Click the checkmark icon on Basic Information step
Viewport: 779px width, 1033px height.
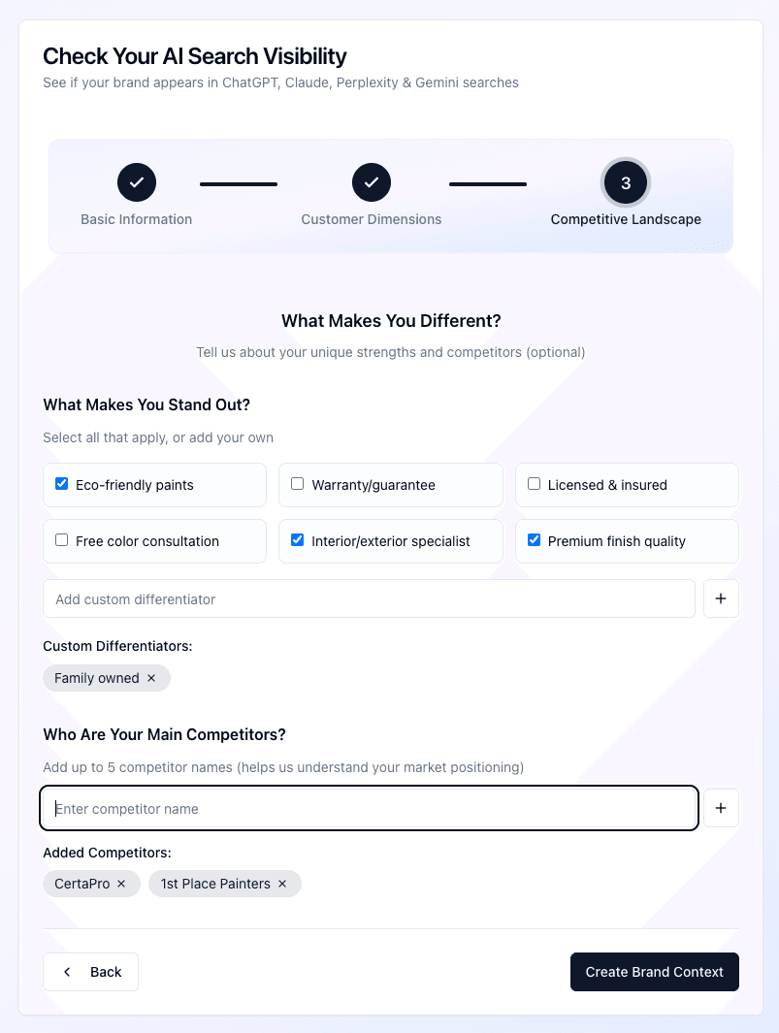136,182
